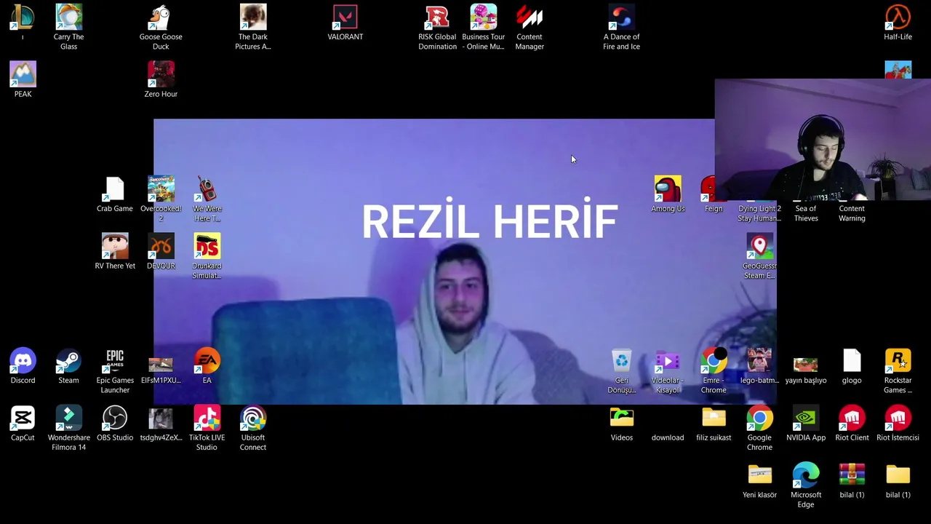The width and height of the screenshot is (931, 524).
Task: Open Overcooked! 2 icon
Action: 161,189
